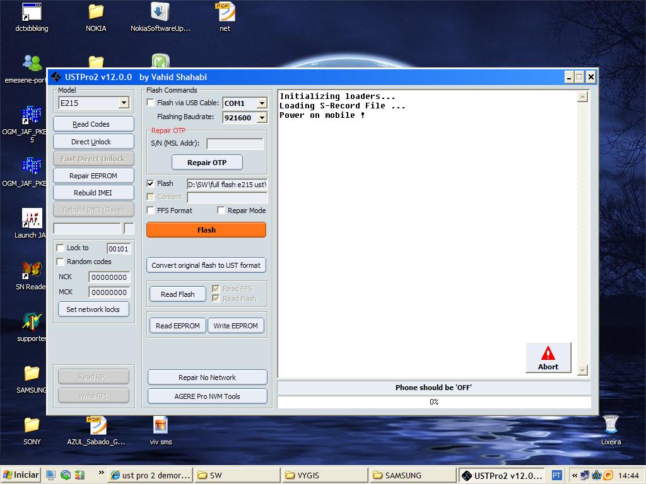This screenshot has width=646, height=484.
Task: Open the NOKIA folder on desktop
Action: [x=96, y=17]
